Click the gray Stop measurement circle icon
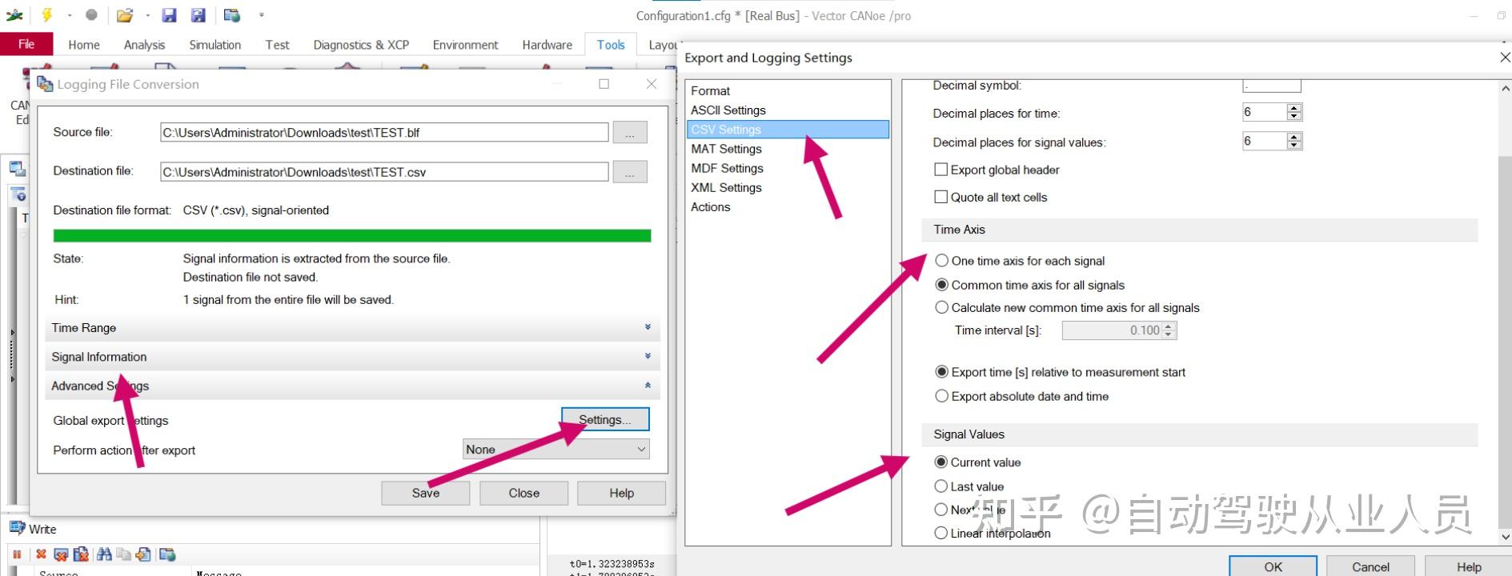Image resolution: width=1512 pixels, height=576 pixels. coord(91,14)
